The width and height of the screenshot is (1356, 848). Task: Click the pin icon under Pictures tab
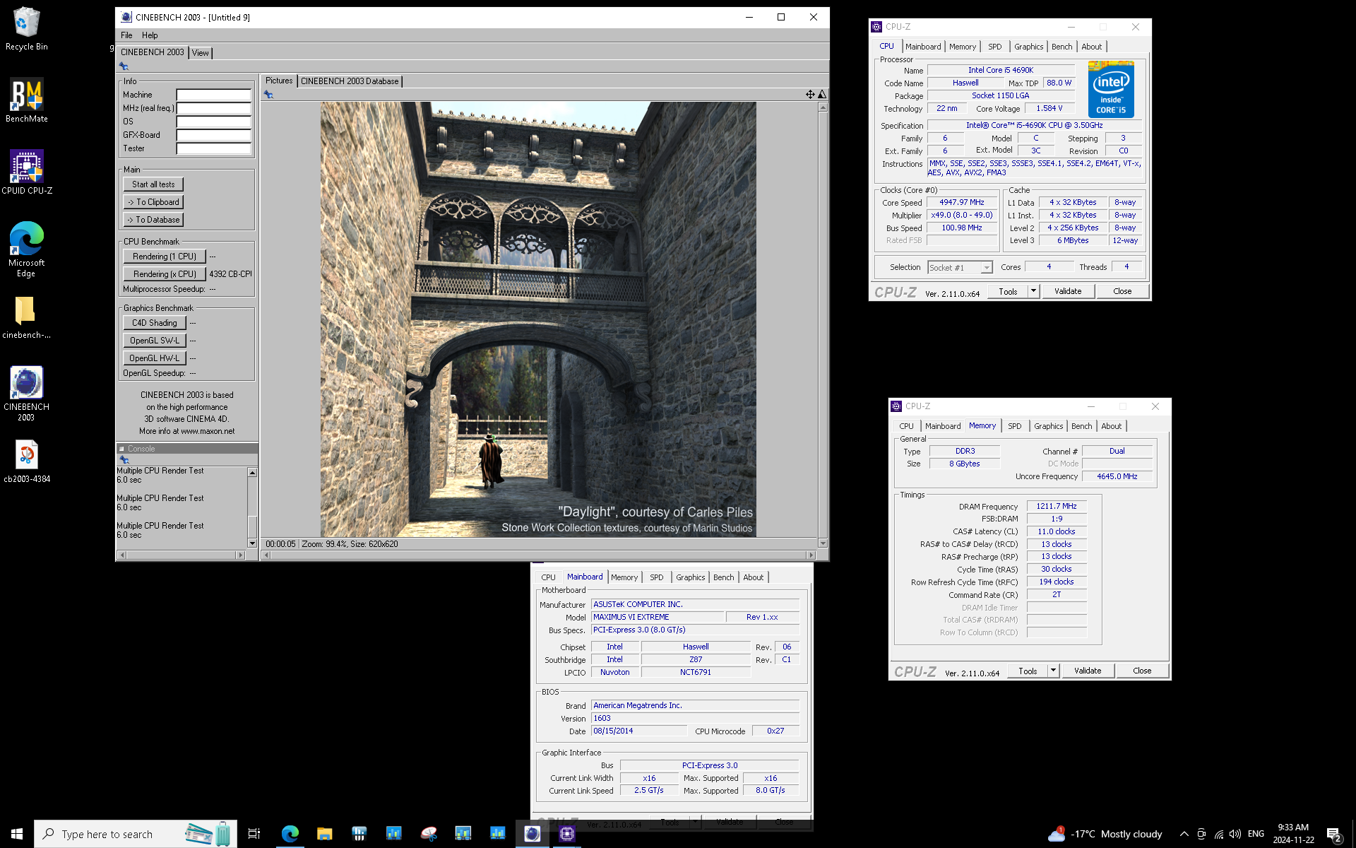268,95
